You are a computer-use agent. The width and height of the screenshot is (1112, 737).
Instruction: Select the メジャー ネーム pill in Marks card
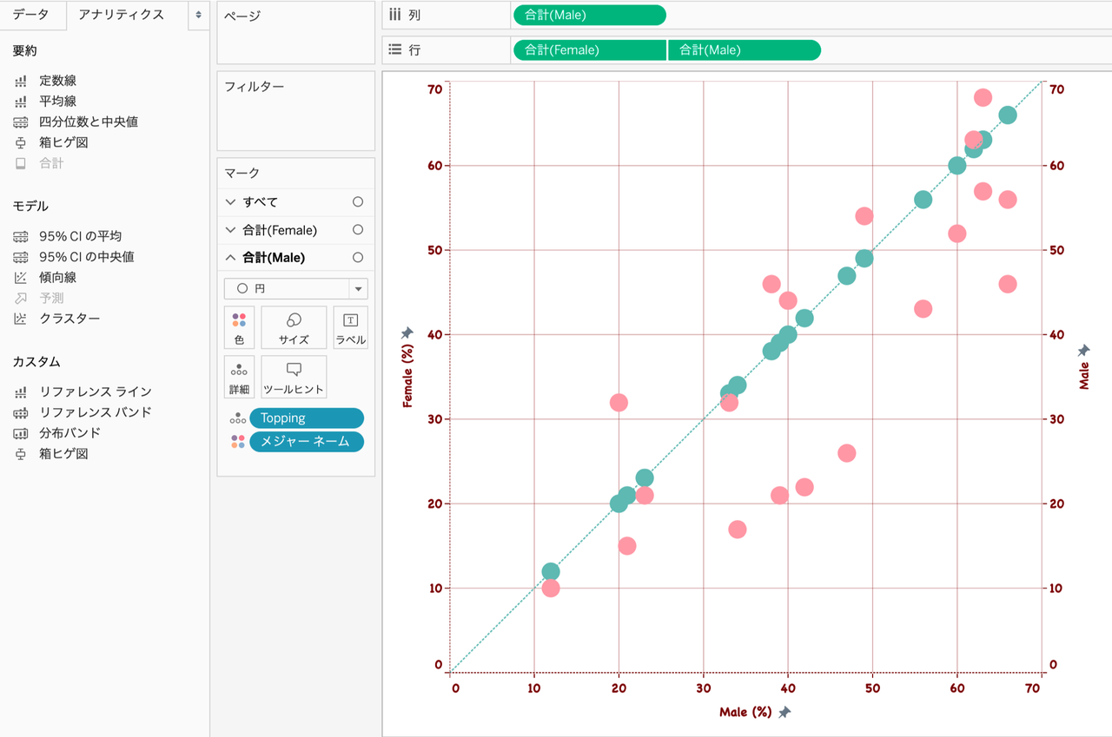[x=307, y=442]
